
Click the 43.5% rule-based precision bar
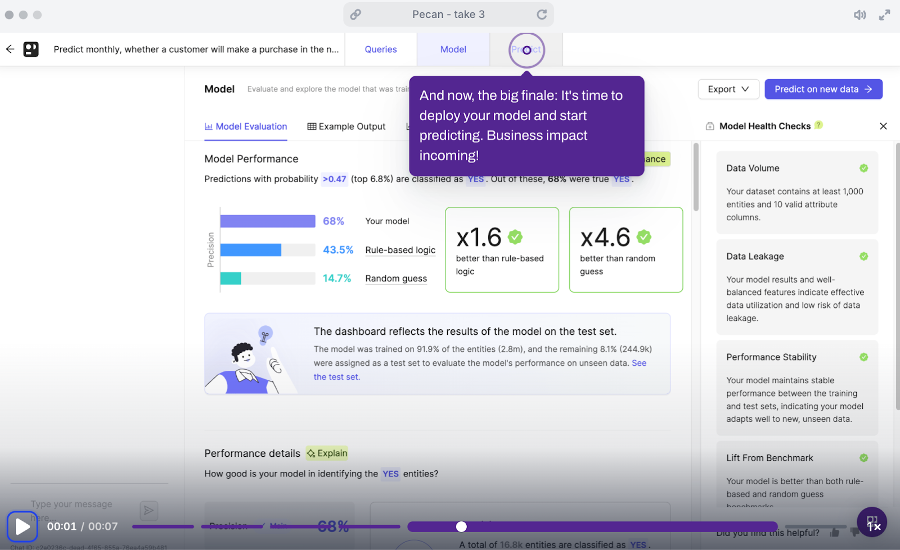pos(251,250)
